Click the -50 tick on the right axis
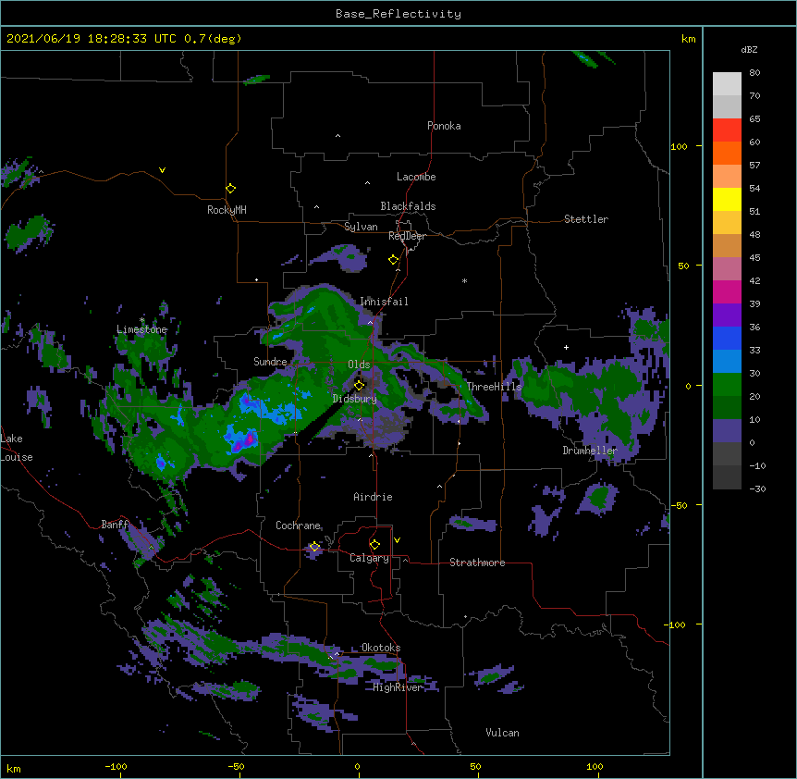The image size is (797, 779). pyautogui.click(x=679, y=505)
